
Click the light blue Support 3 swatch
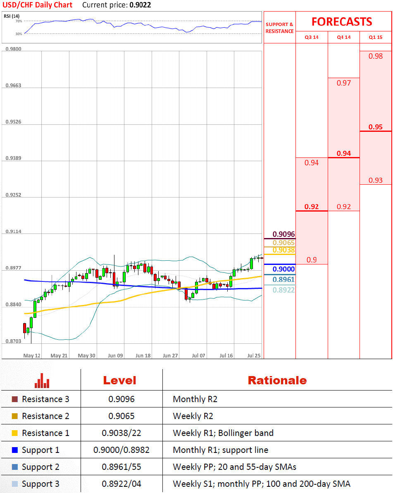(15, 484)
